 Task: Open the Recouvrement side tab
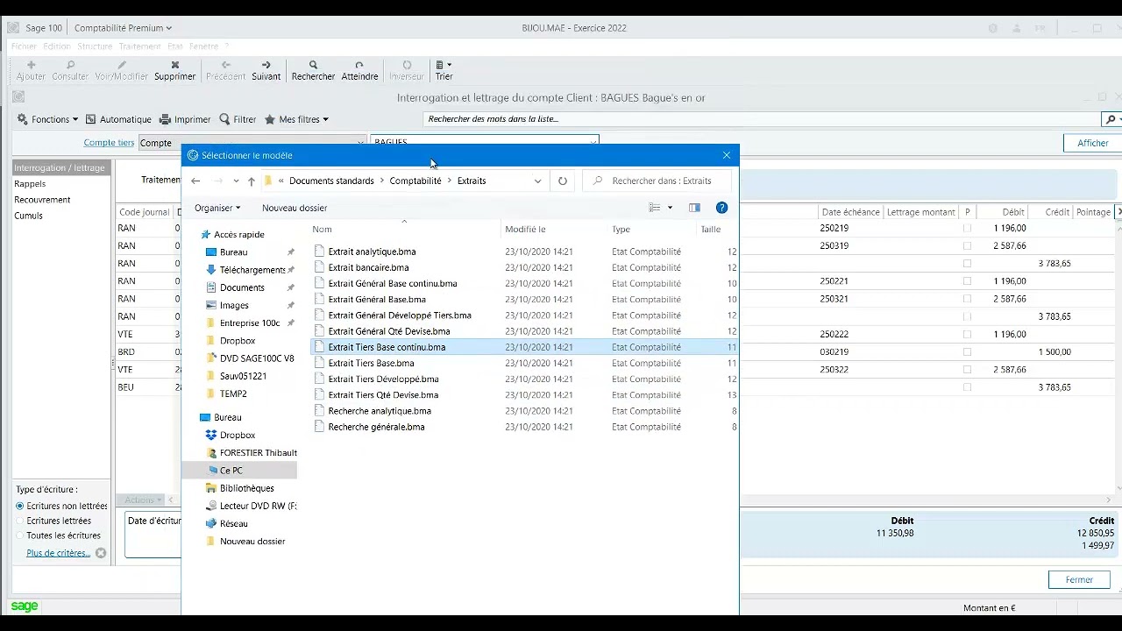[x=42, y=200]
